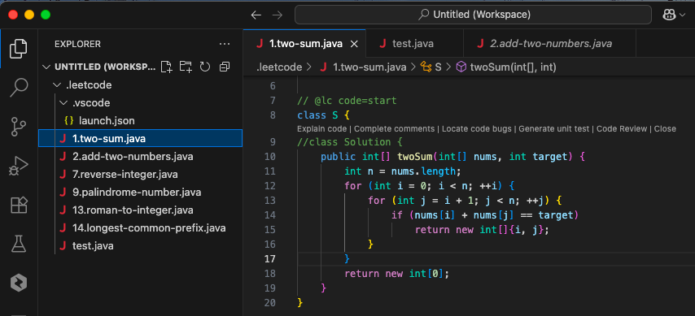
Task: Click "int n = nums.length;" on line 11
Action: pos(403,171)
